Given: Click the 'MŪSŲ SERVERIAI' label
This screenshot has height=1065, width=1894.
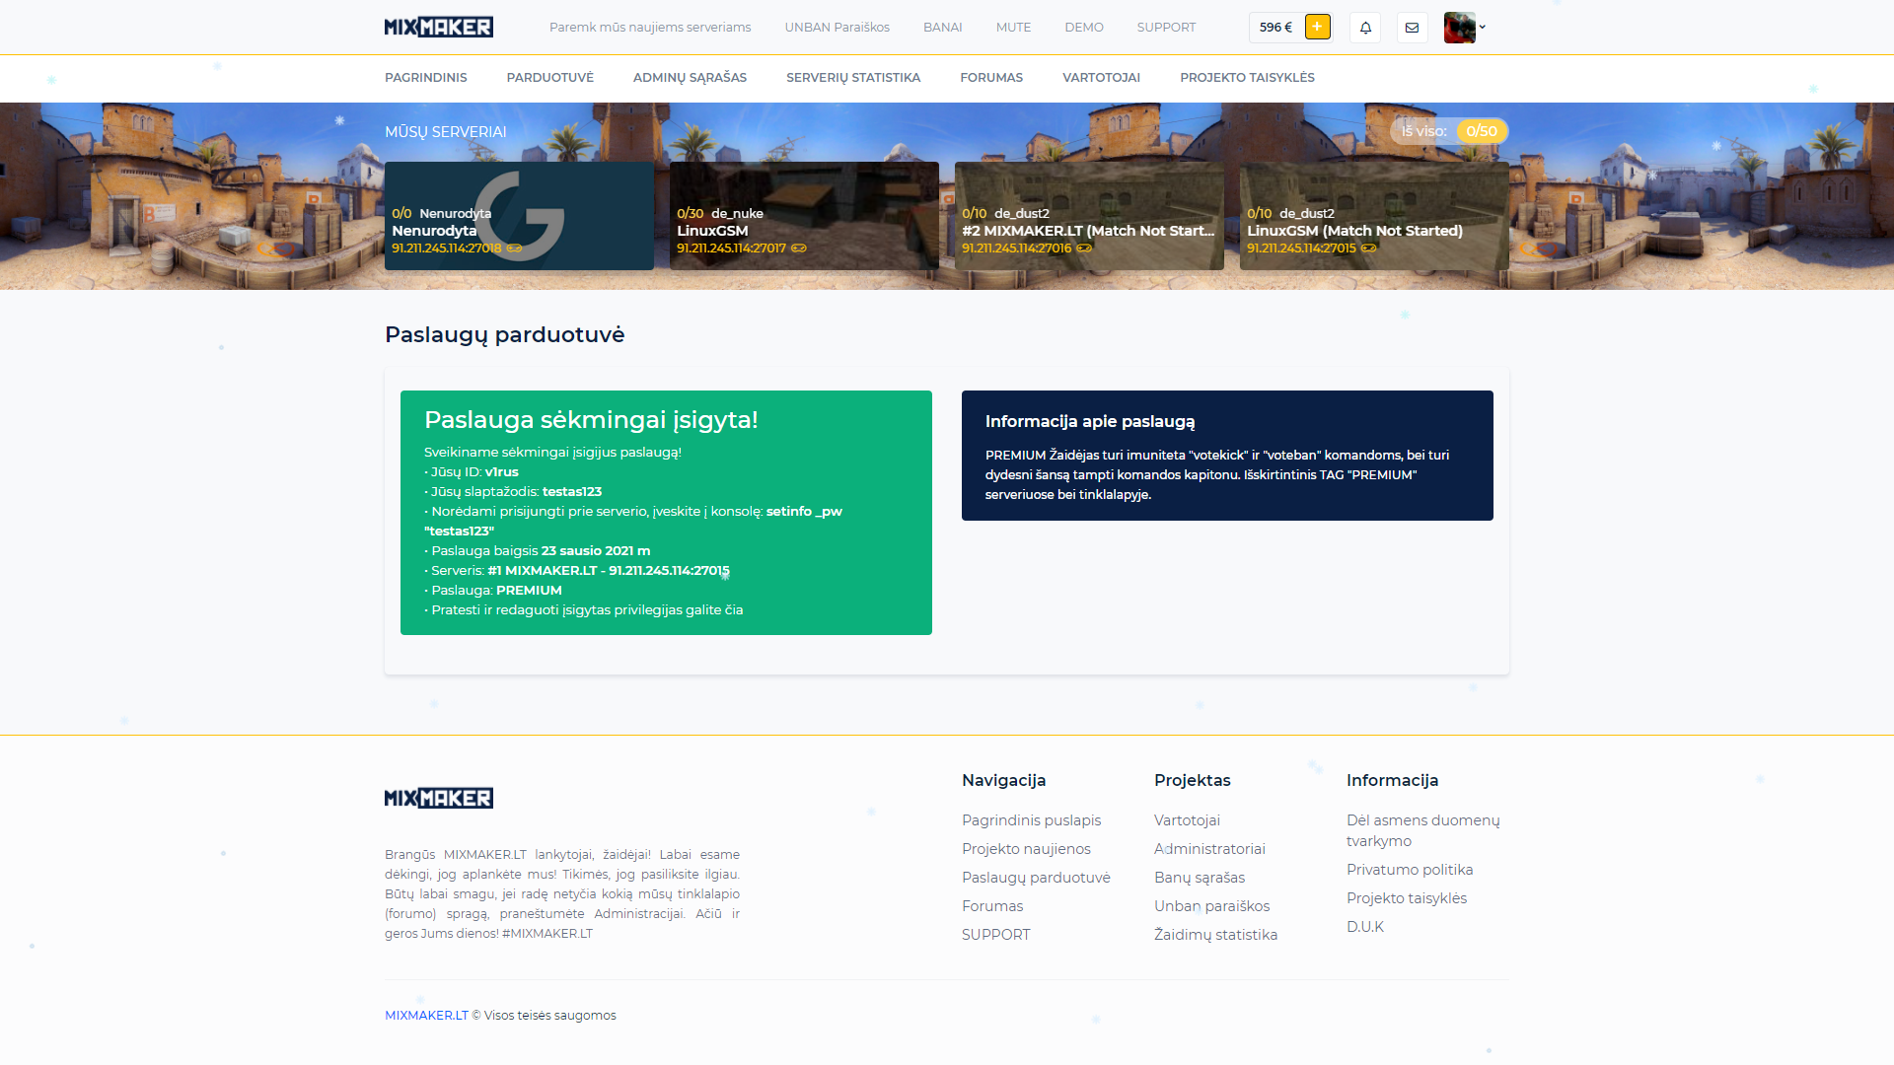Looking at the screenshot, I should 446,132.
